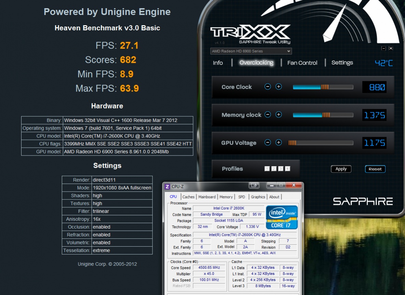Click the Max TDP value 95 W
The height and width of the screenshot is (295, 405).
coord(257,215)
